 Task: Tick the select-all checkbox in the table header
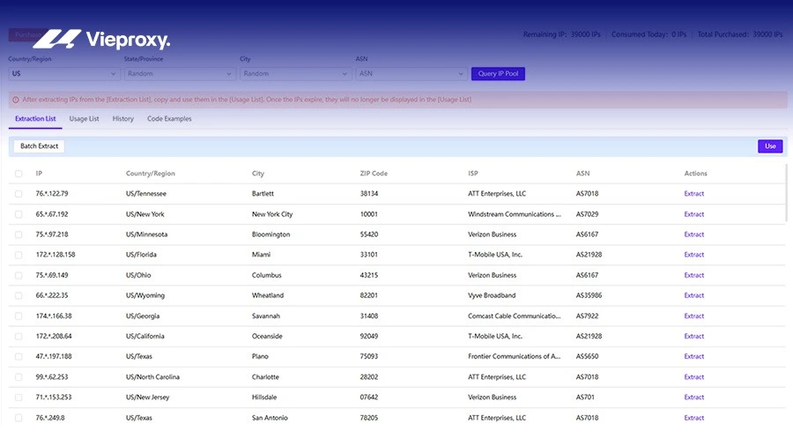pyautogui.click(x=19, y=174)
